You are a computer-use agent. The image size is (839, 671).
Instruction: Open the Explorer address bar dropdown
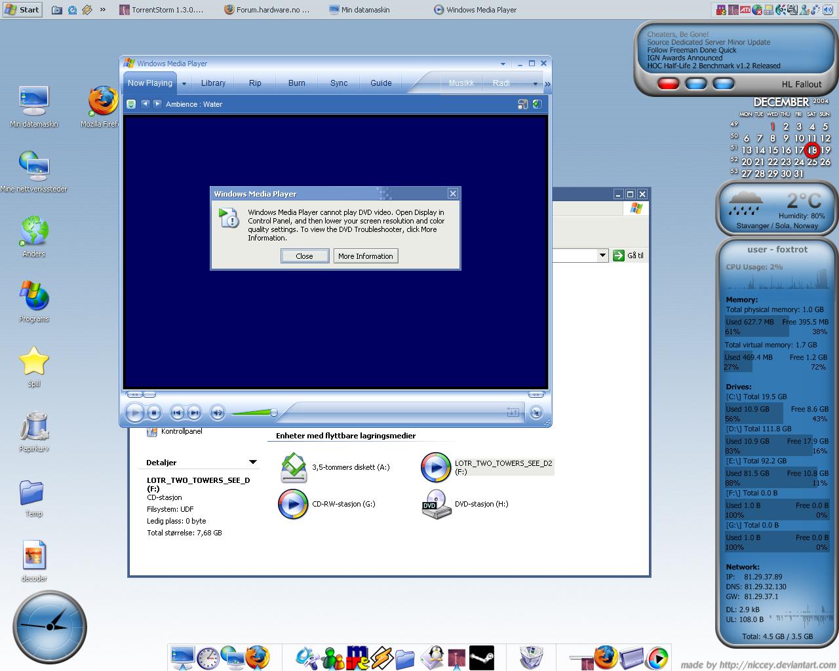tap(603, 256)
